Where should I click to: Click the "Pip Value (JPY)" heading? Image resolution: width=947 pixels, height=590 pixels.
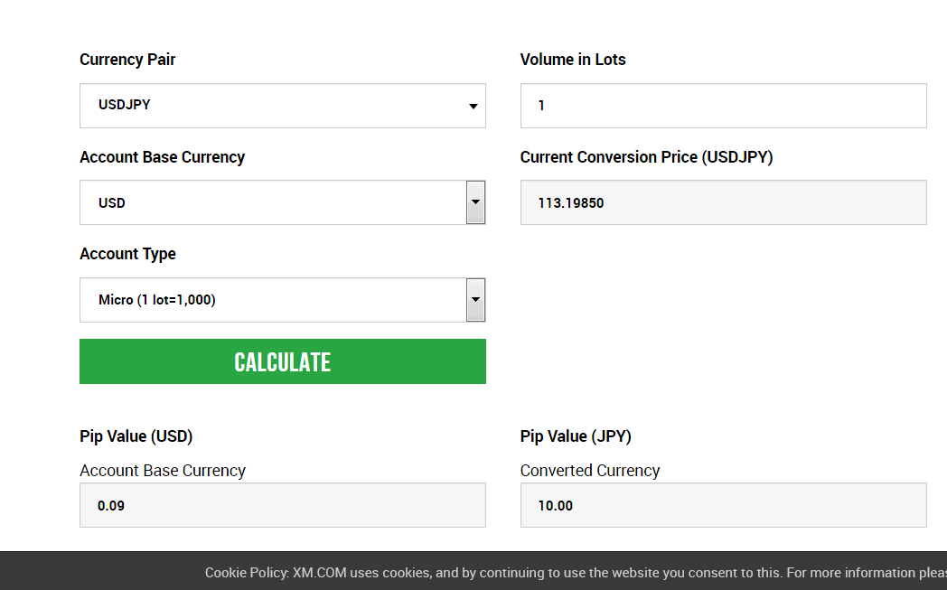[x=576, y=436]
